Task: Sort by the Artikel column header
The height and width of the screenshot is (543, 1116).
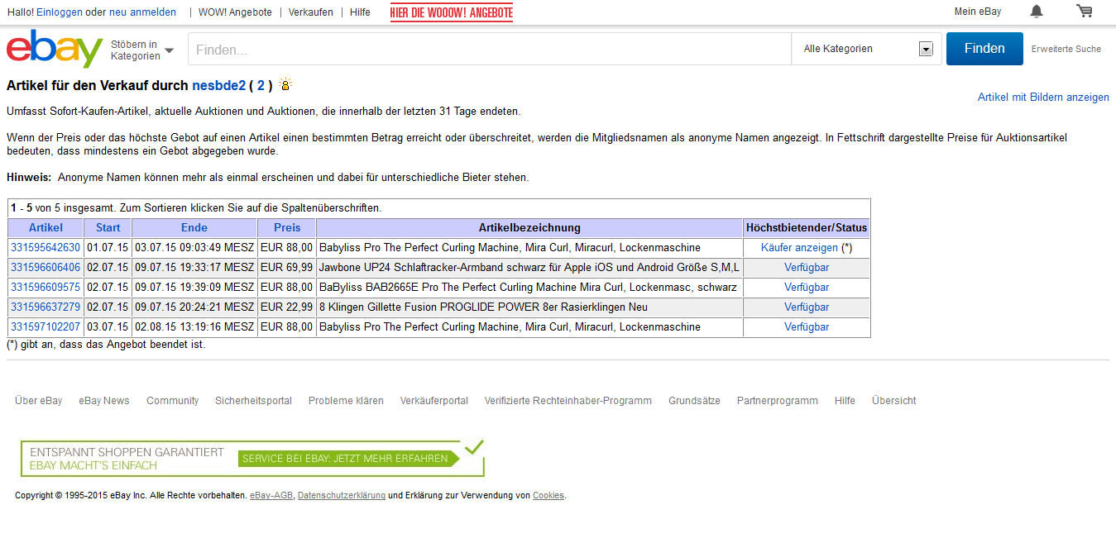Action: pyautogui.click(x=46, y=227)
